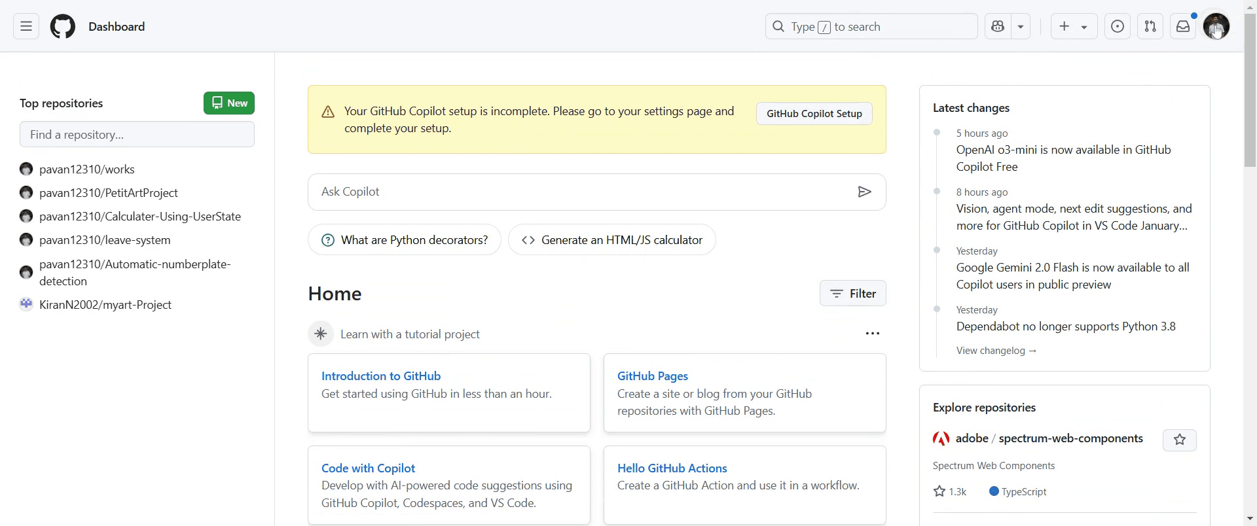Open the pavan12310/leave-system repository
1257x526 pixels.
(x=105, y=240)
